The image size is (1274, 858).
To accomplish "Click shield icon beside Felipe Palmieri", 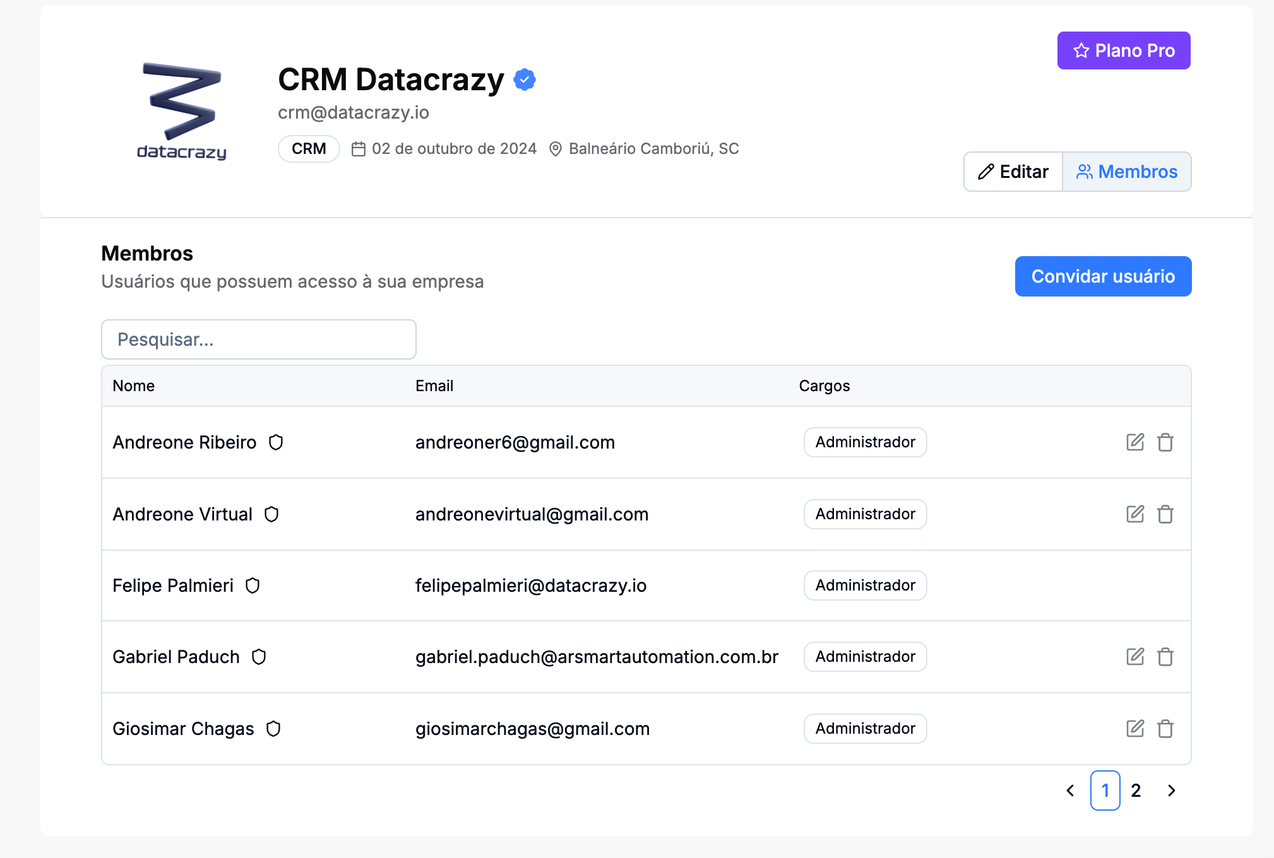I will click(x=253, y=586).
